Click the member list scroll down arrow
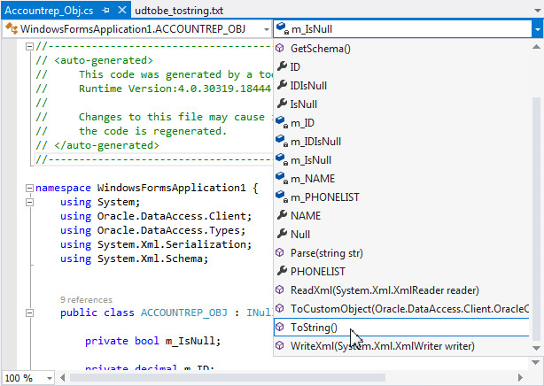544x386 pixels. pos(536,348)
